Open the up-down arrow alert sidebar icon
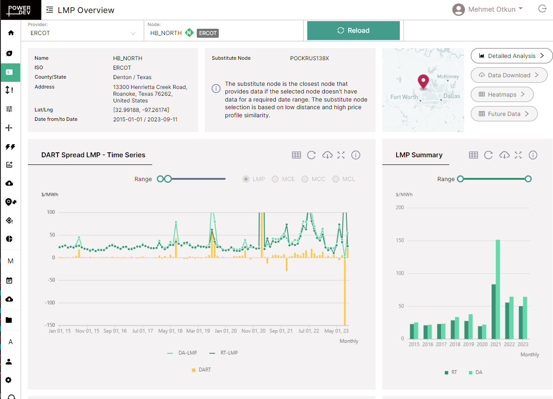 tap(9, 90)
